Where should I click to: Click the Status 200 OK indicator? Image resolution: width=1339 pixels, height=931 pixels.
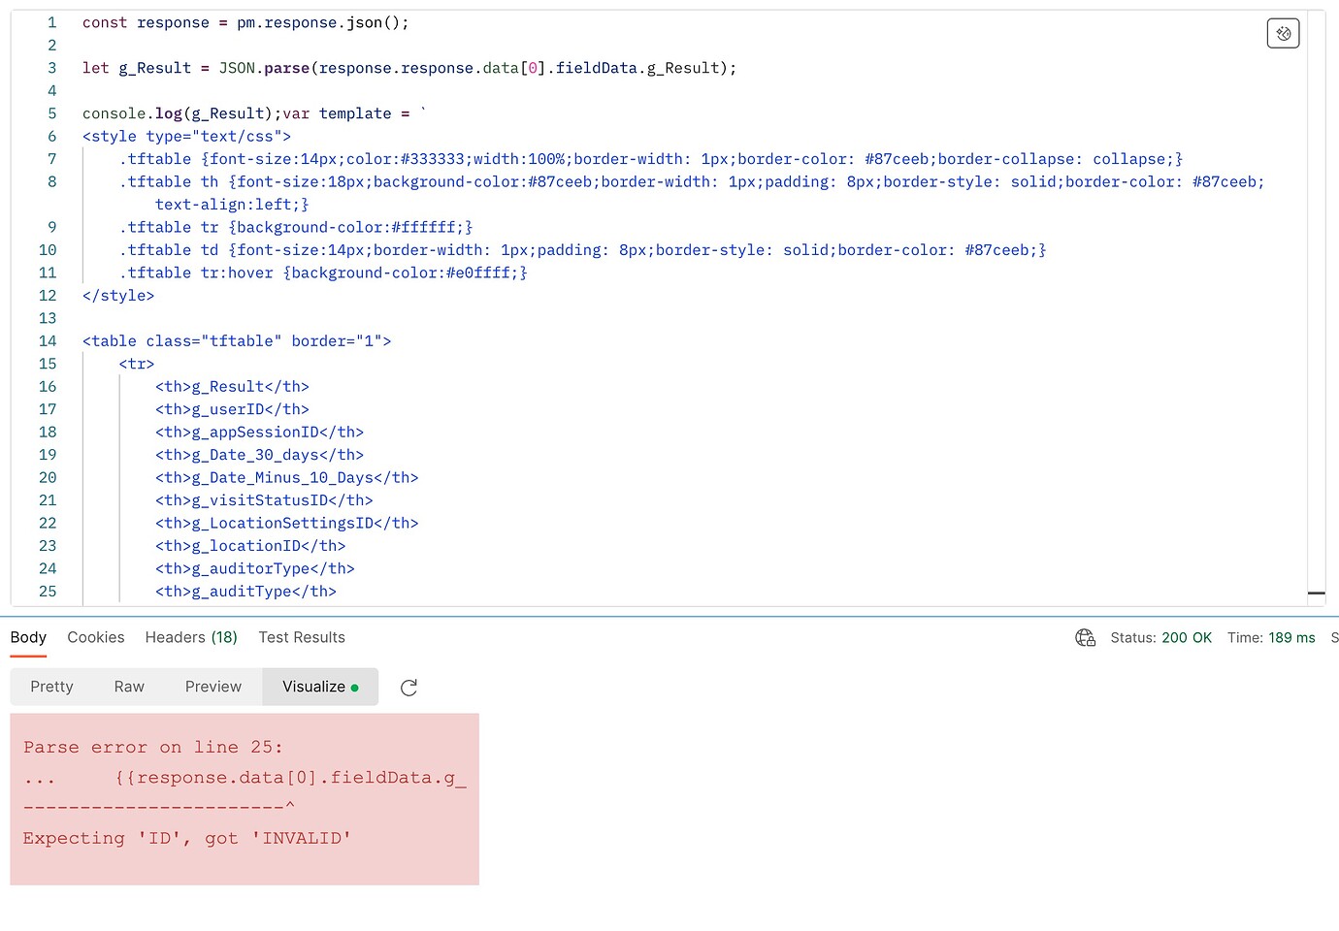point(1161,637)
